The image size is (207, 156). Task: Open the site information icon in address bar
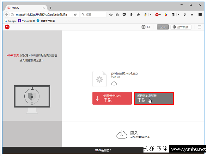(12, 15)
